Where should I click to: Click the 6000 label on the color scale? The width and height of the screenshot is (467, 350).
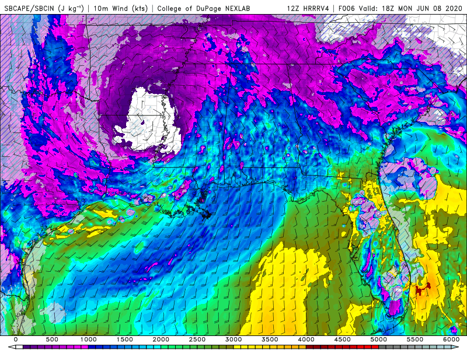point(451,339)
